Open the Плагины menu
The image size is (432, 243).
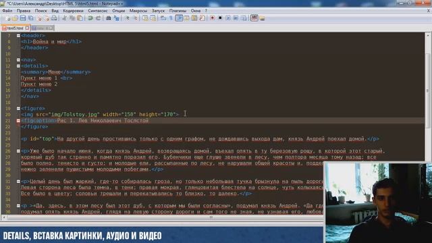(178, 11)
